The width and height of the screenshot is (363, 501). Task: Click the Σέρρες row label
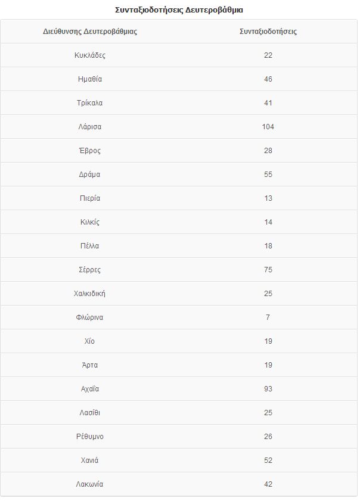click(91, 270)
